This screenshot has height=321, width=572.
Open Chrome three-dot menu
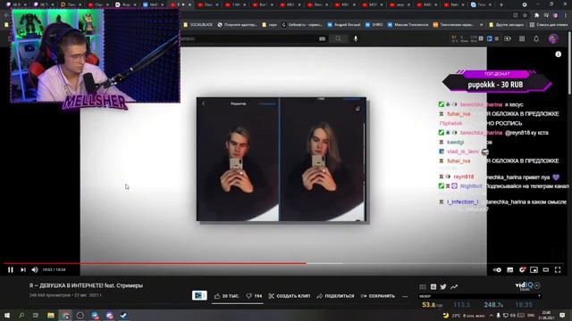566,15
